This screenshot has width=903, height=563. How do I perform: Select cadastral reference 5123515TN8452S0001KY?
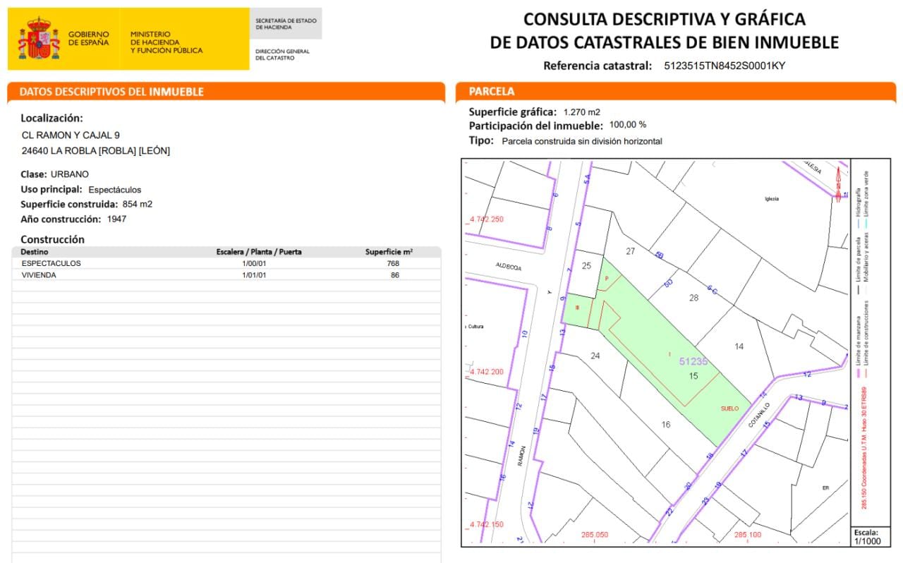click(725, 66)
